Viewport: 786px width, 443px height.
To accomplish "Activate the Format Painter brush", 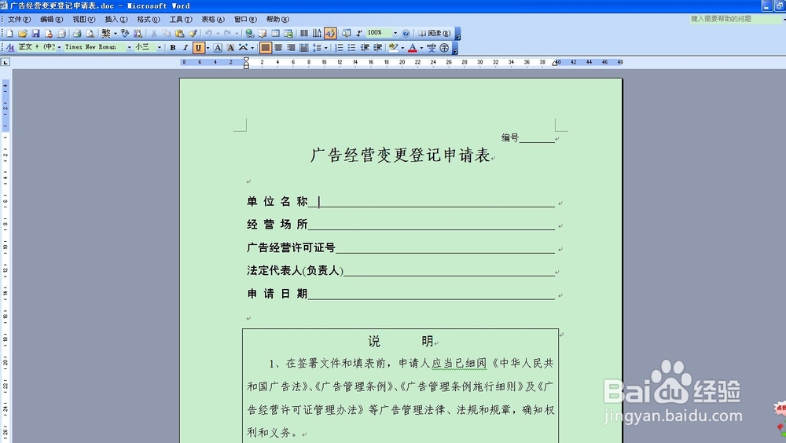I will (193, 33).
